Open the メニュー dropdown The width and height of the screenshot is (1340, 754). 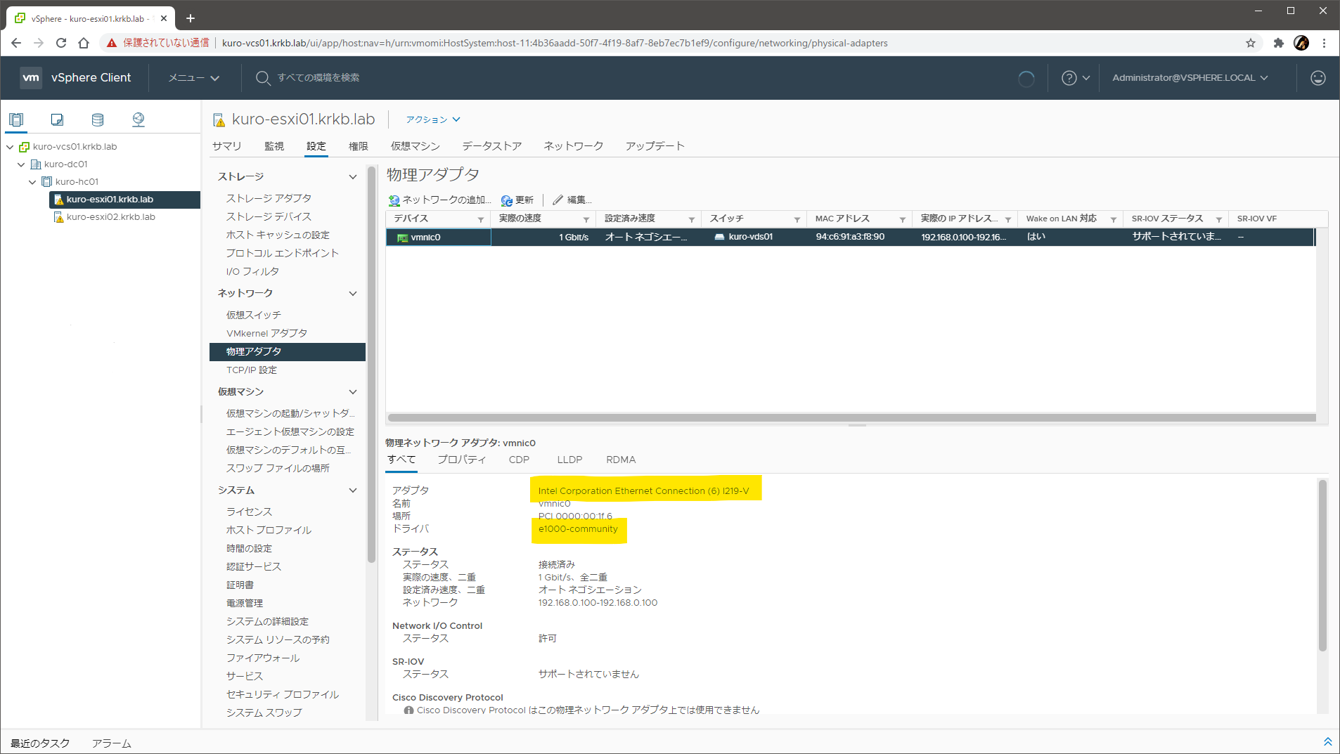(x=194, y=78)
